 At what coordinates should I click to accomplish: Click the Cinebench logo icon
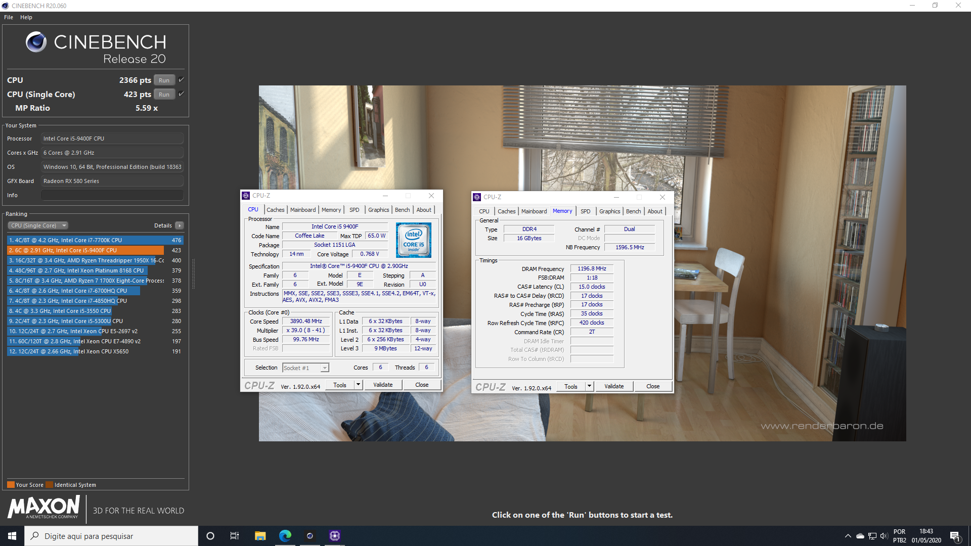click(36, 42)
